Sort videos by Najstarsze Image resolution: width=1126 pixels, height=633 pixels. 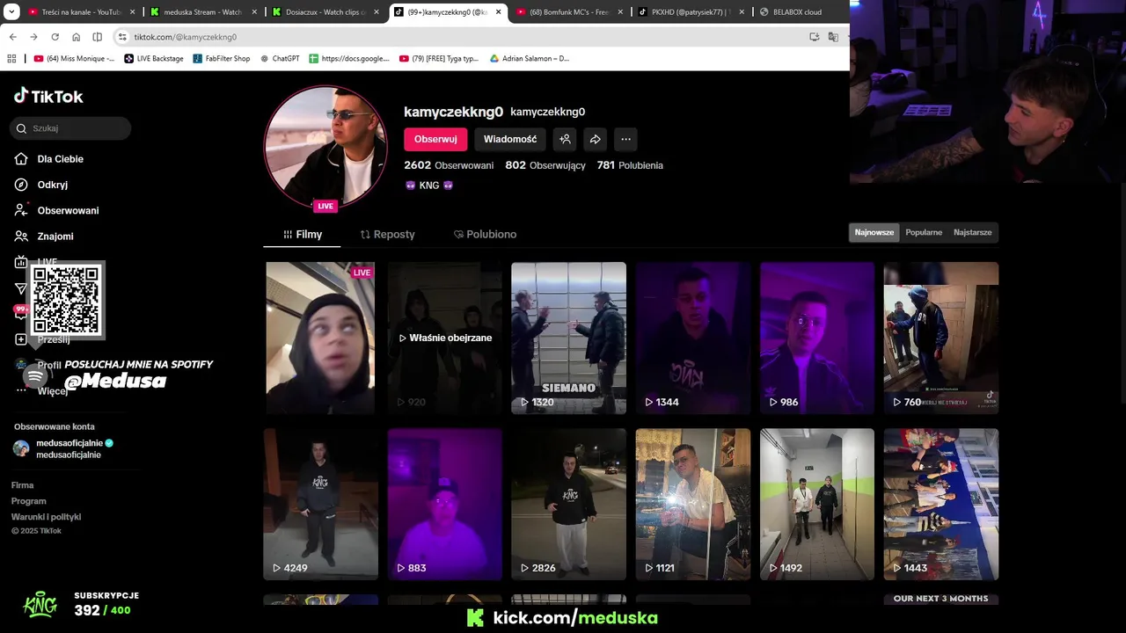[973, 232]
